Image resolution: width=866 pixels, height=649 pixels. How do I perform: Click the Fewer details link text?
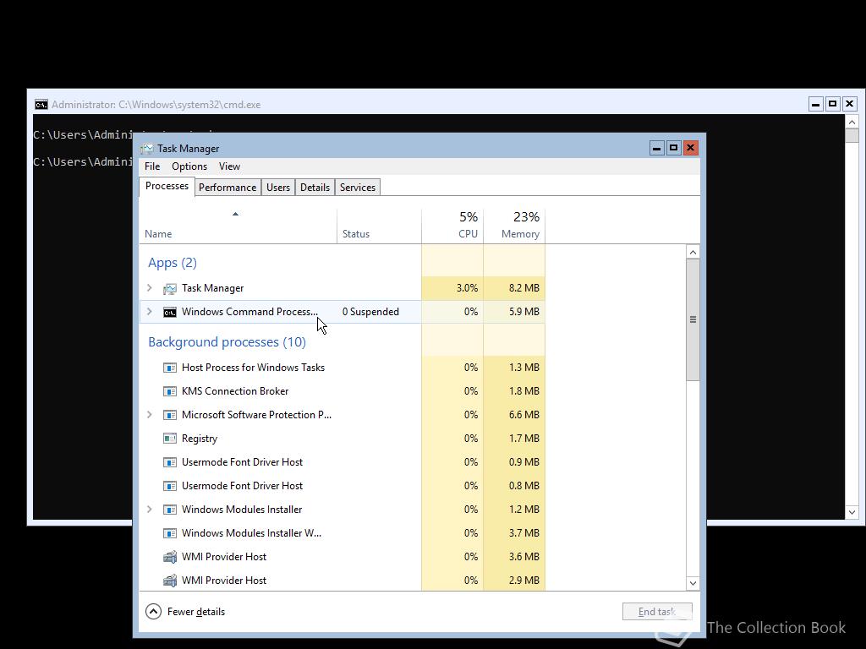[x=196, y=612]
